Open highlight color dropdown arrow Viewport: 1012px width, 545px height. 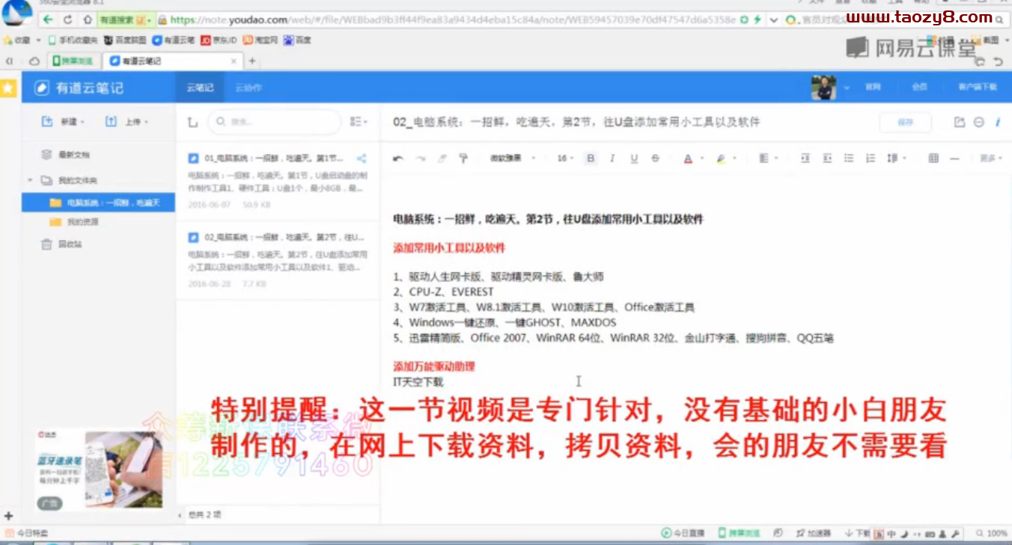(734, 158)
